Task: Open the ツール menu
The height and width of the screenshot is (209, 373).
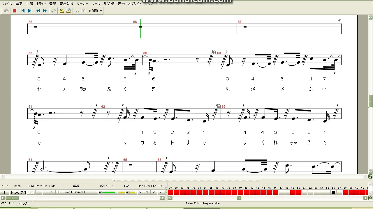Action: 96,4
